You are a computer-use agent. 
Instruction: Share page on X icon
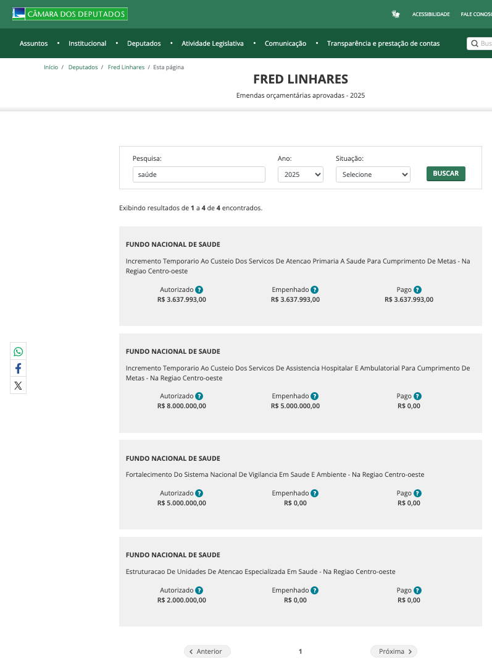[19, 385]
